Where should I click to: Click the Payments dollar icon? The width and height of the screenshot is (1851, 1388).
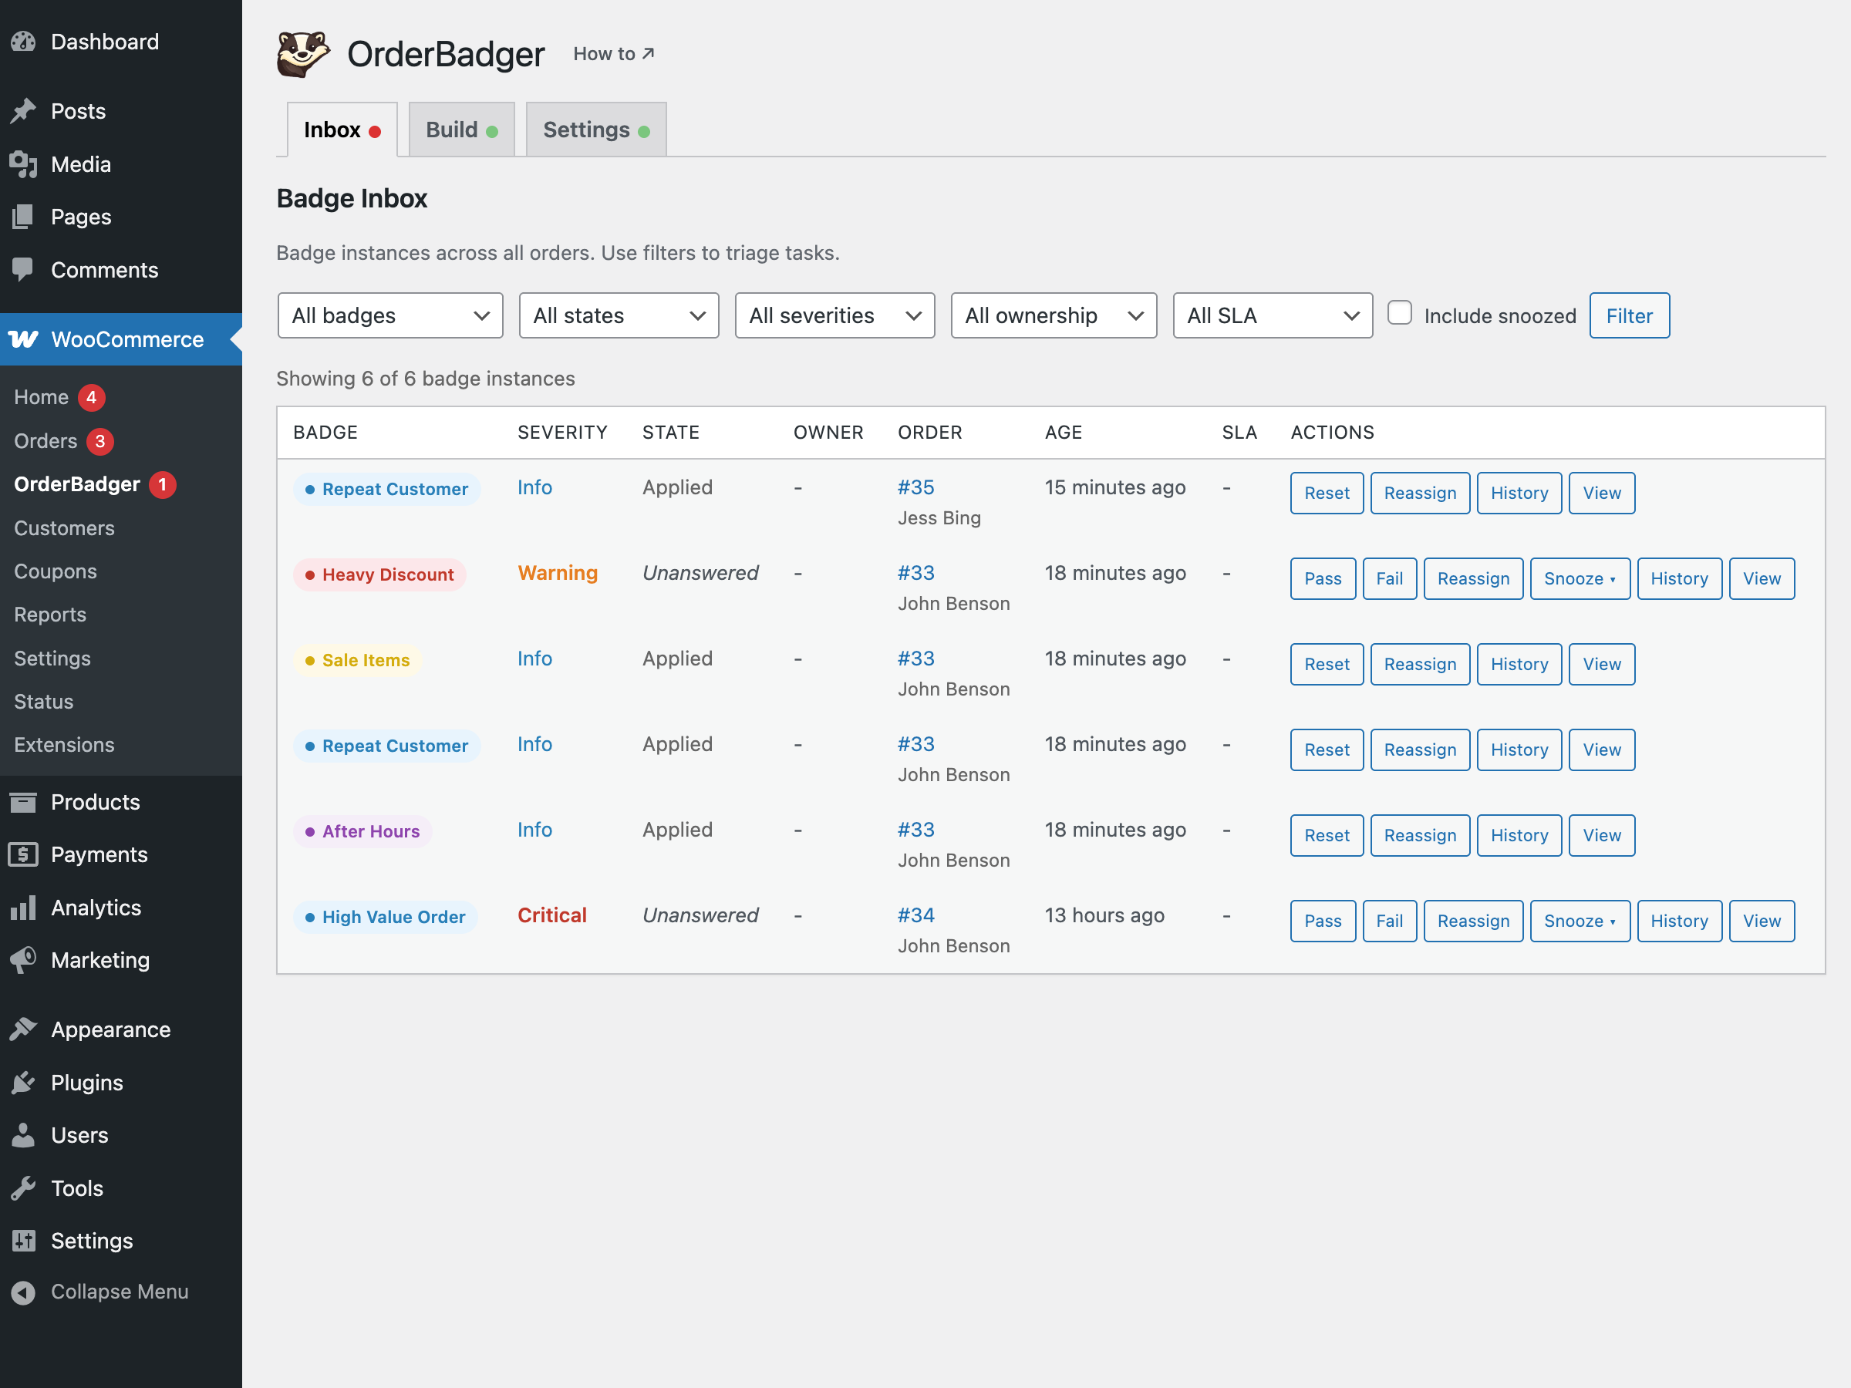click(23, 854)
